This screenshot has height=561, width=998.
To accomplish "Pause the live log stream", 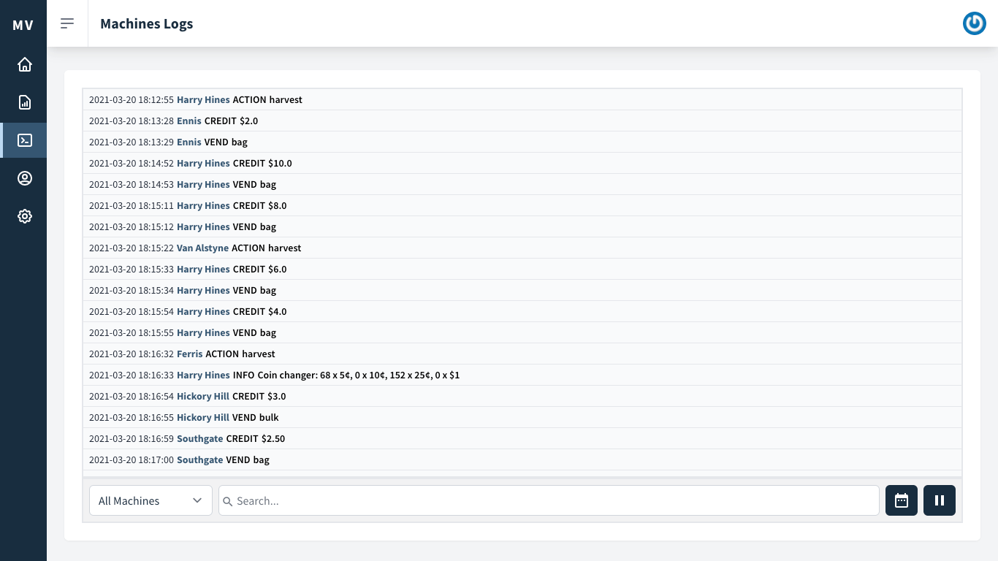I will [x=940, y=500].
